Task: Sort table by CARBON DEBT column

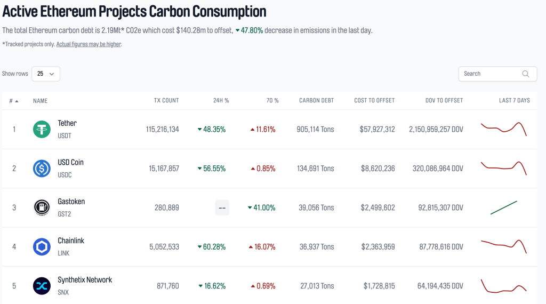Action: (316, 101)
